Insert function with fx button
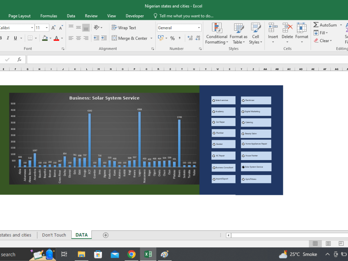Image resolution: width=348 pixels, height=261 pixels. [19, 60]
